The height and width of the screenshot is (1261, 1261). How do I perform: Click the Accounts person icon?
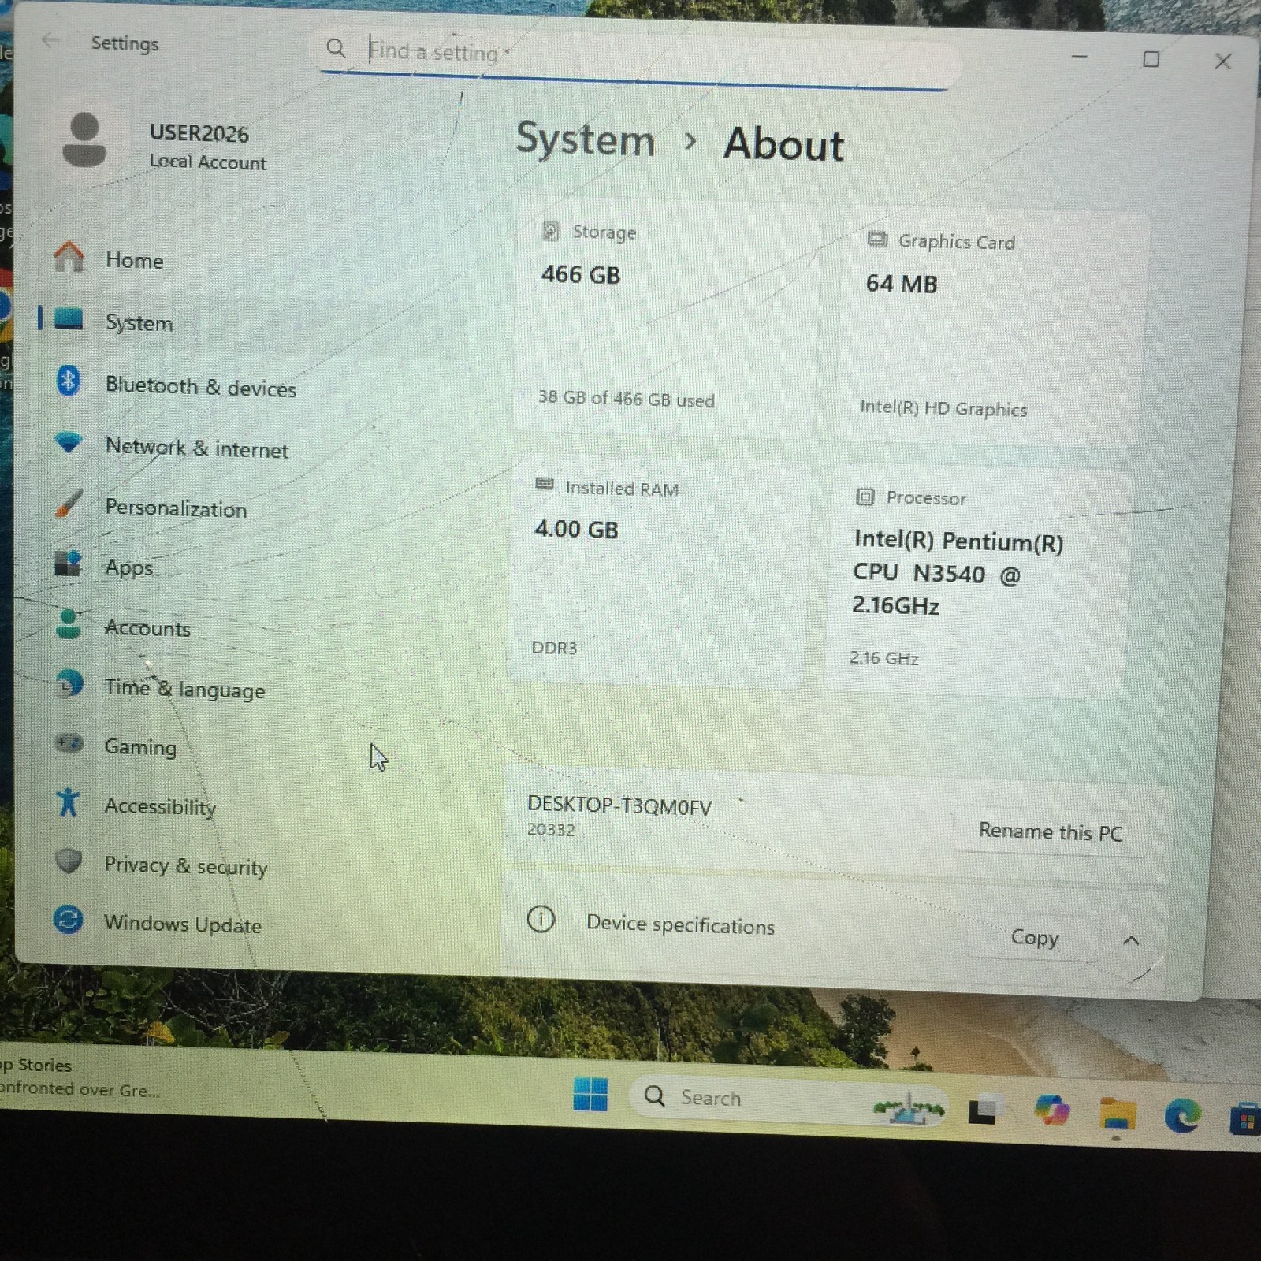tap(69, 624)
